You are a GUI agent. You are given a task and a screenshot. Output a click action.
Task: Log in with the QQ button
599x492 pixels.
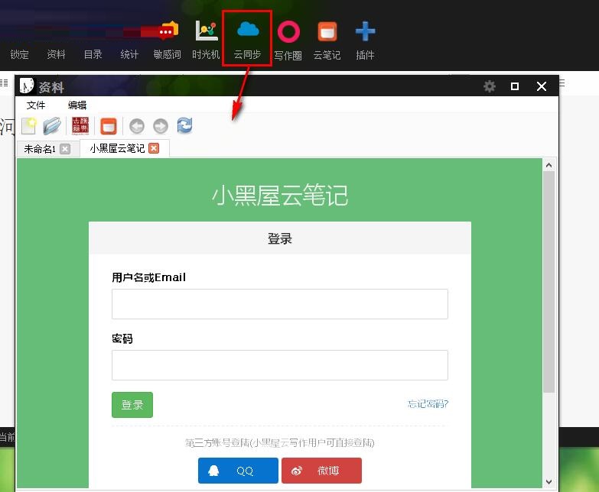tap(238, 471)
